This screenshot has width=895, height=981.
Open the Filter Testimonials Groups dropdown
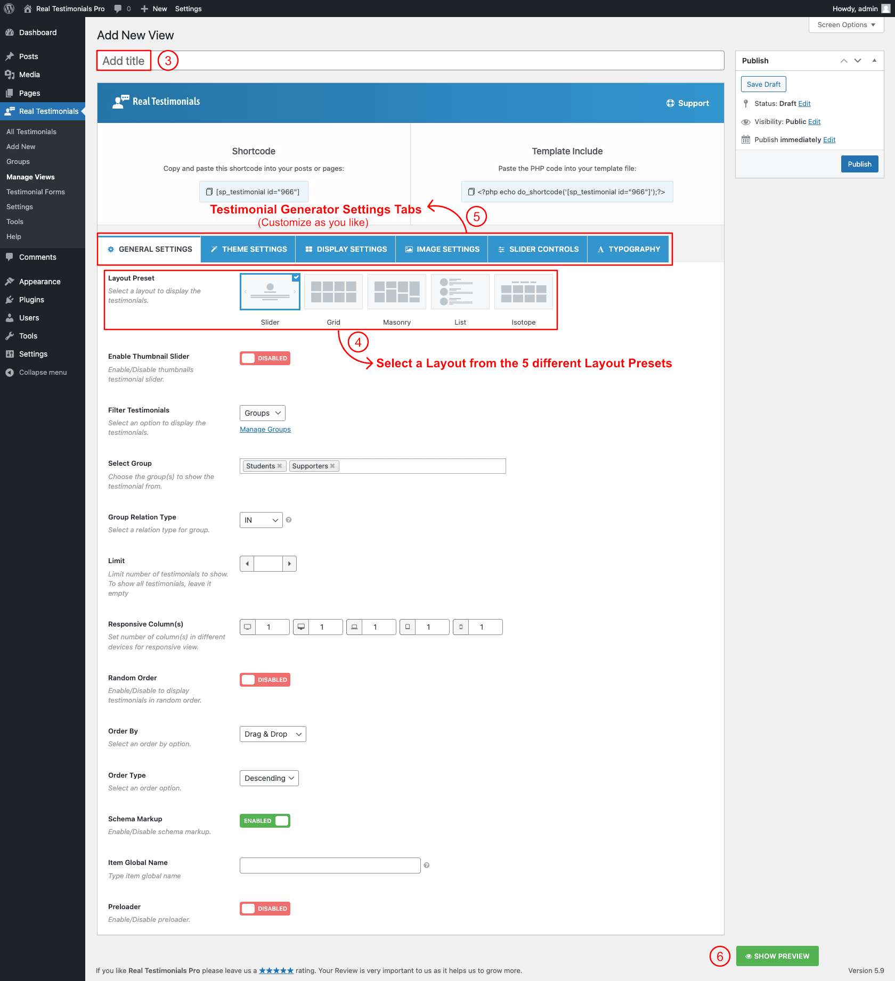pos(262,413)
